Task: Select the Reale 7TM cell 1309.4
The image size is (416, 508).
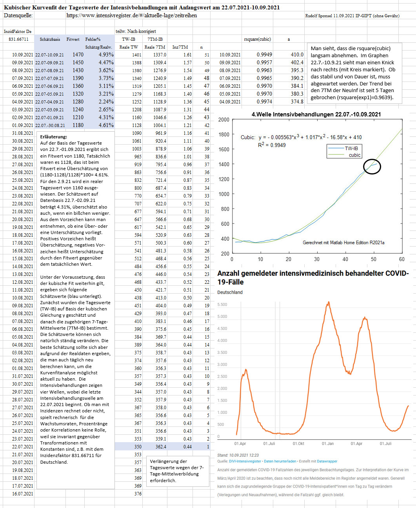Action: tap(160, 63)
